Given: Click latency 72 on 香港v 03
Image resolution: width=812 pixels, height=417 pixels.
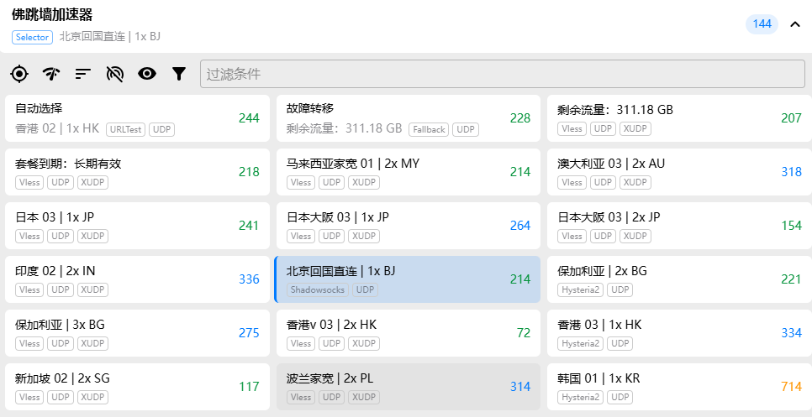Looking at the screenshot, I should [524, 333].
